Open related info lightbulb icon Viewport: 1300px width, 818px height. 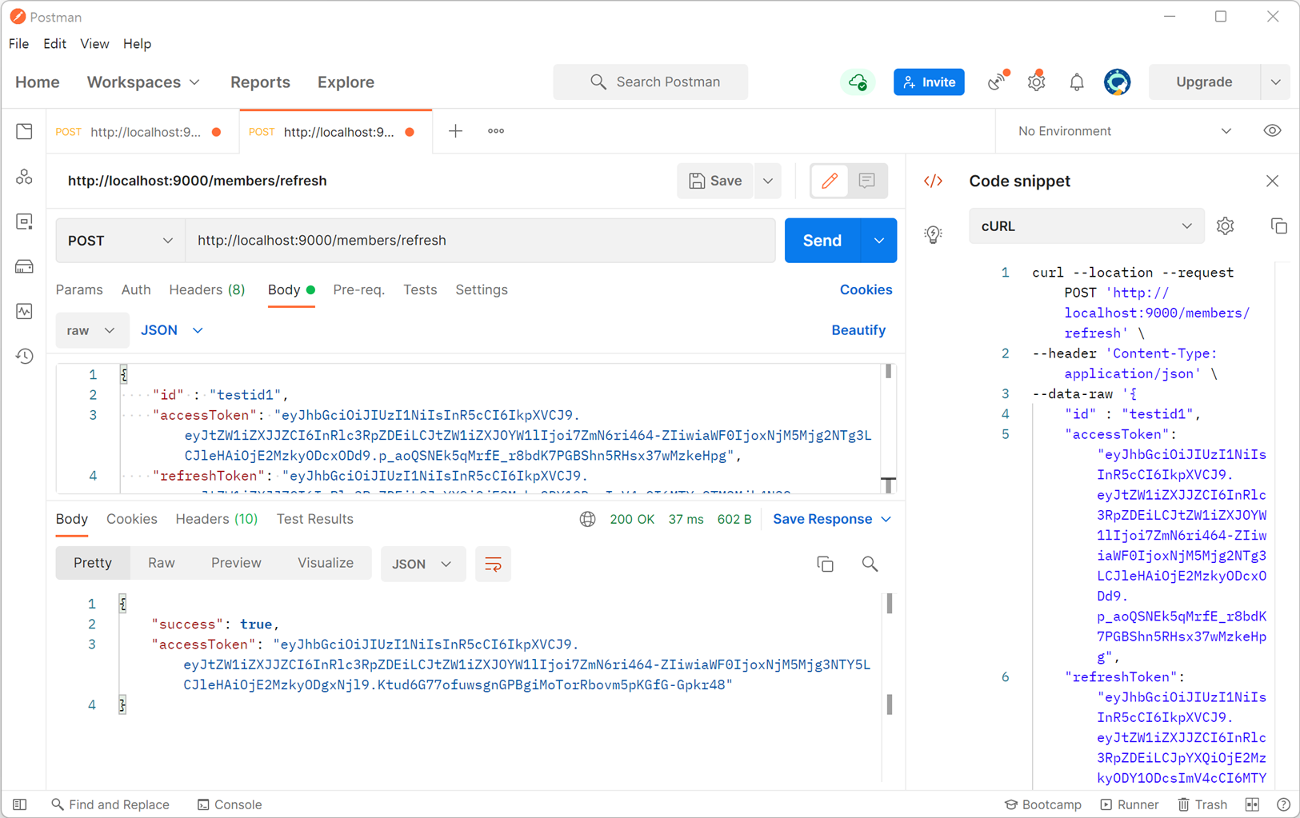tap(933, 234)
